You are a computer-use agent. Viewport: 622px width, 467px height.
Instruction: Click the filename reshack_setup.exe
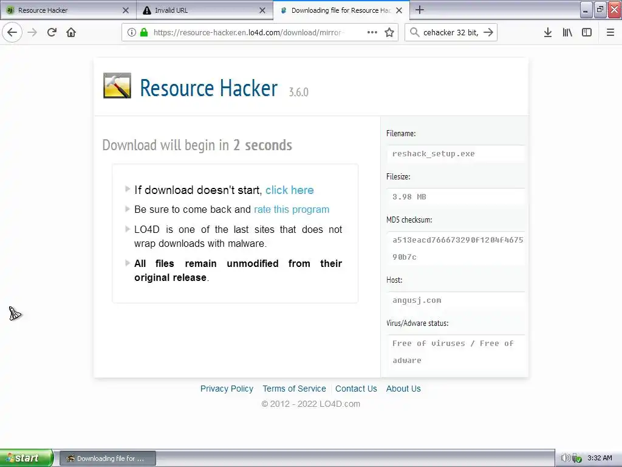434,154
